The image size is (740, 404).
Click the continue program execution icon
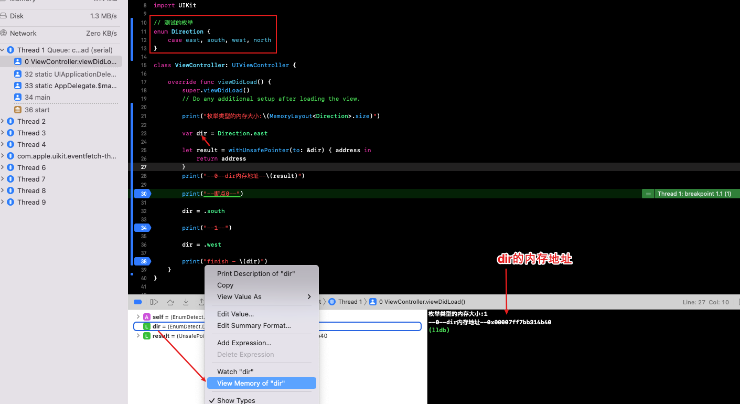tap(154, 302)
